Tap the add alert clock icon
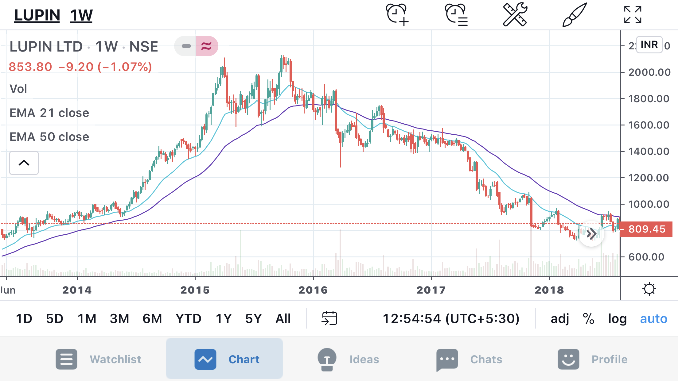This screenshot has height=381, width=678. pos(397,15)
